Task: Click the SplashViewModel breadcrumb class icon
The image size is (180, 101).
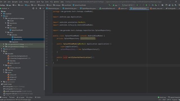Action: 73,5
